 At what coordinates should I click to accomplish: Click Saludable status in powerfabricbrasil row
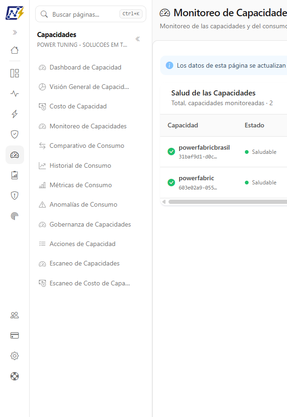point(261,152)
